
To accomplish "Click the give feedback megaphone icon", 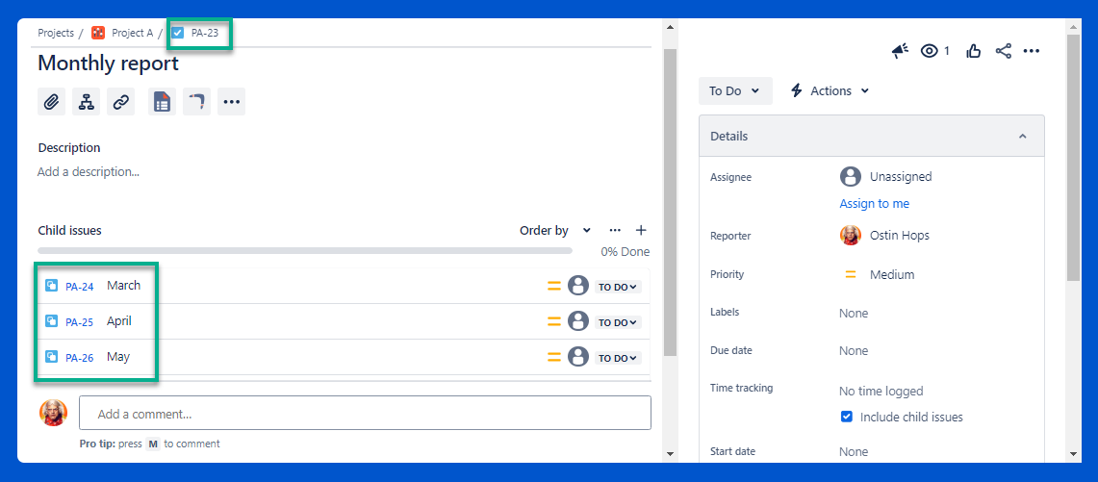I will click(900, 51).
